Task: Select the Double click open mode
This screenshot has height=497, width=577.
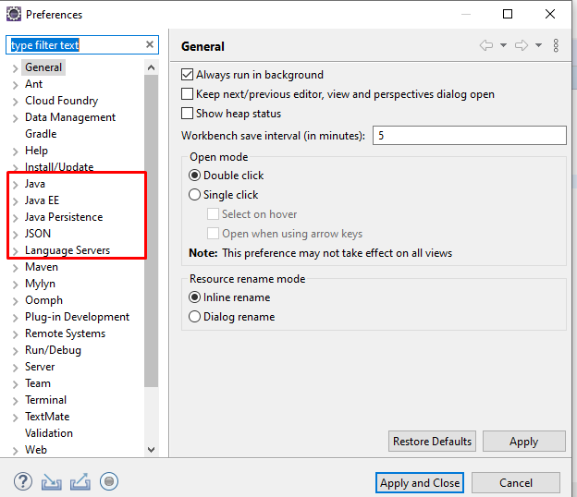Action: (194, 175)
